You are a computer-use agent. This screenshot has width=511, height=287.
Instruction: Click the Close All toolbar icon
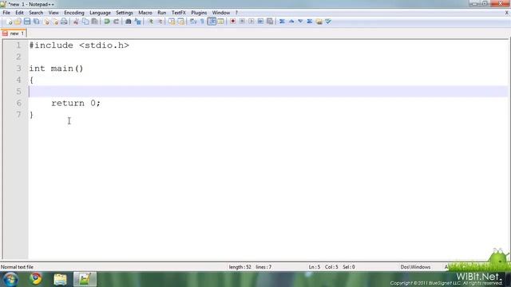tap(55, 22)
